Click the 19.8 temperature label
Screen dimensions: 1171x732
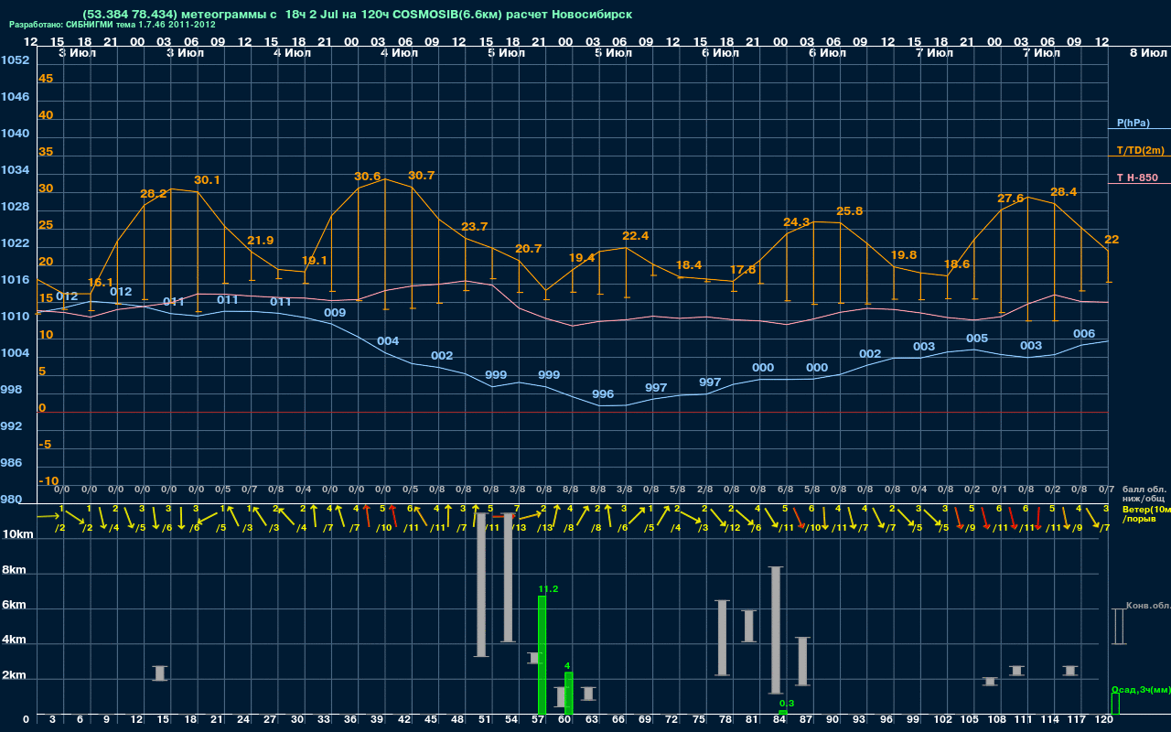(x=903, y=255)
